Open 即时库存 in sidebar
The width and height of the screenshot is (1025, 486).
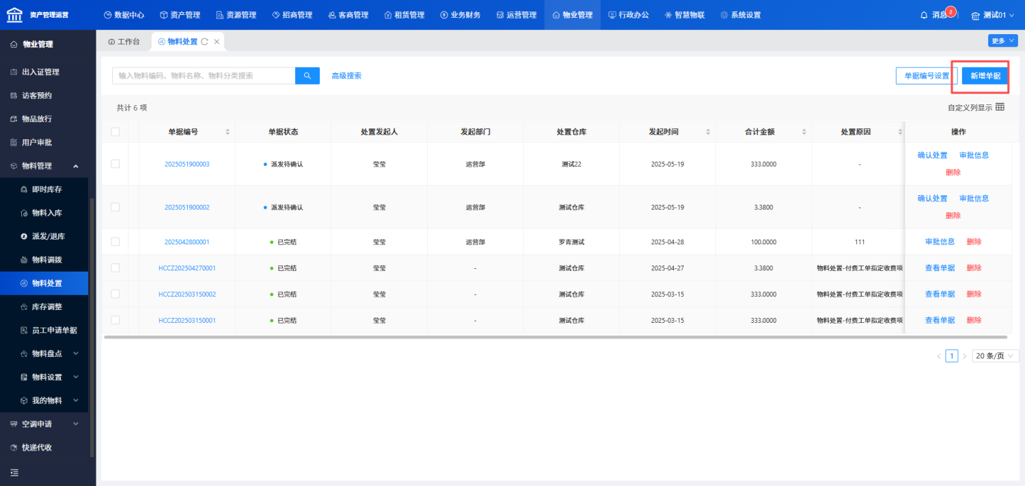(x=46, y=190)
